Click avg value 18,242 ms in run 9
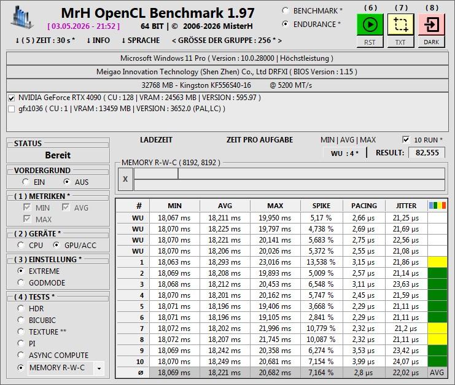 coord(225,351)
